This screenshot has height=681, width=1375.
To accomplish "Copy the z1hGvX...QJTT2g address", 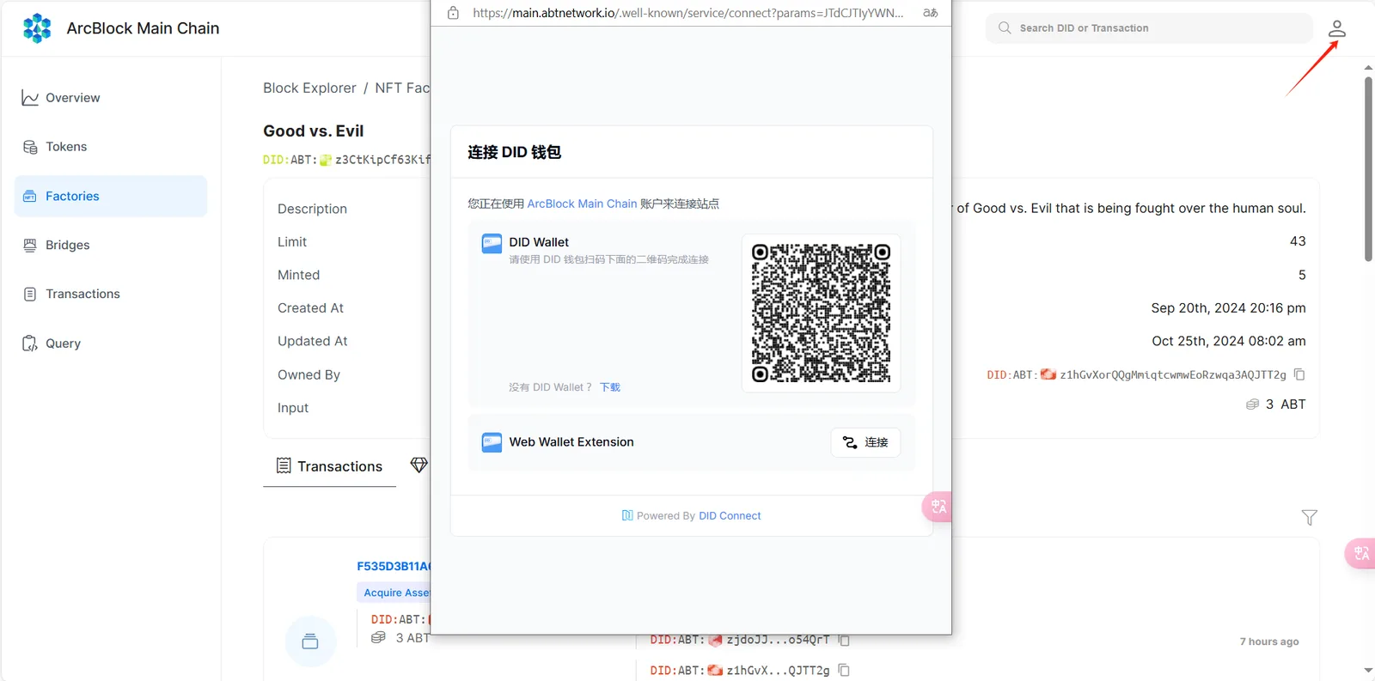I will [x=844, y=670].
